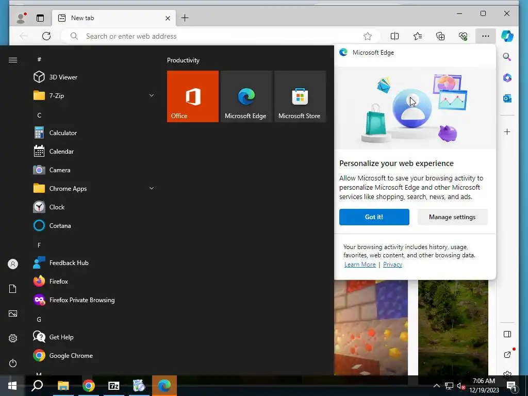Launch Cortana from the app list

[94, 226]
